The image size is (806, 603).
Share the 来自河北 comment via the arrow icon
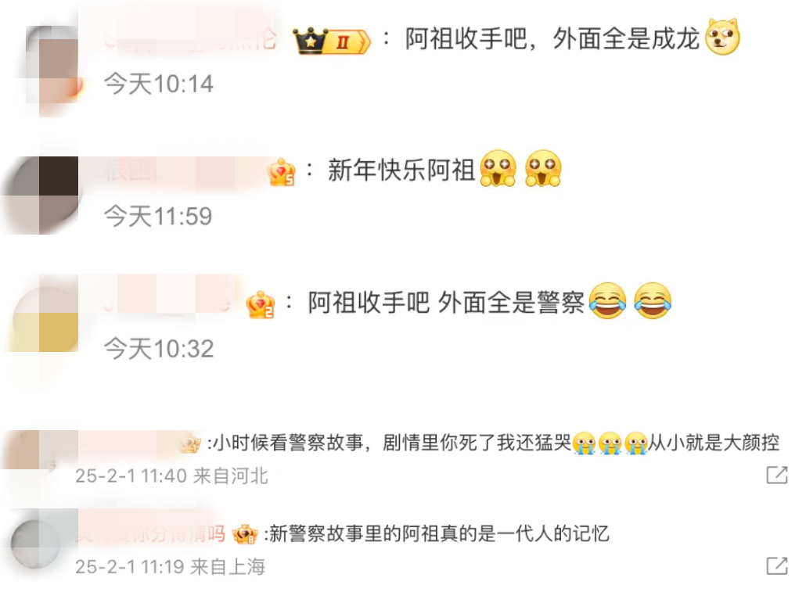pos(777,475)
